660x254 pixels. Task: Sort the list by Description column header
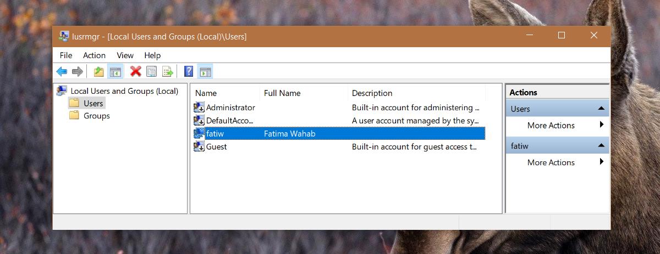tap(372, 93)
